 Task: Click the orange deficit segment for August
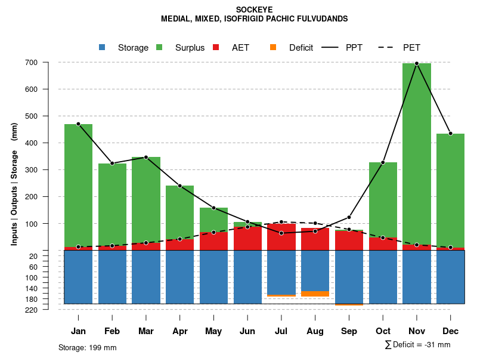(315, 294)
